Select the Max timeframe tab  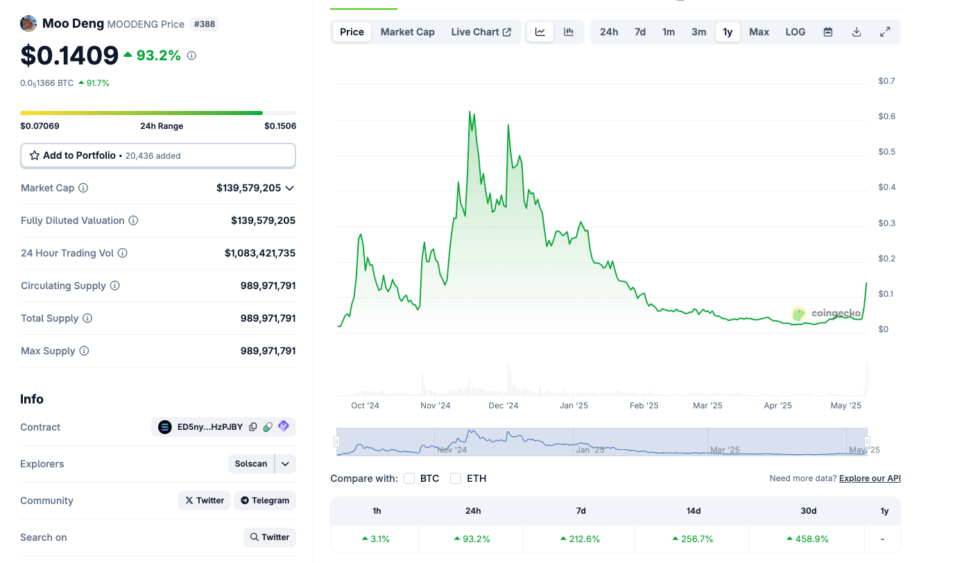[x=759, y=31]
